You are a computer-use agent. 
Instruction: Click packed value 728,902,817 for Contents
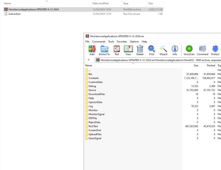click(208, 78)
